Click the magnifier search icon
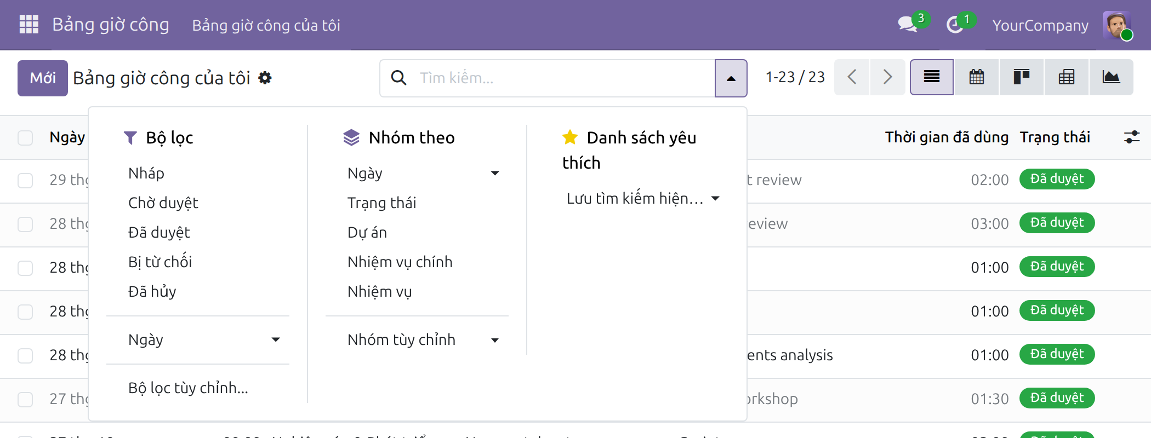Image resolution: width=1151 pixels, height=438 pixels. pos(398,78)
